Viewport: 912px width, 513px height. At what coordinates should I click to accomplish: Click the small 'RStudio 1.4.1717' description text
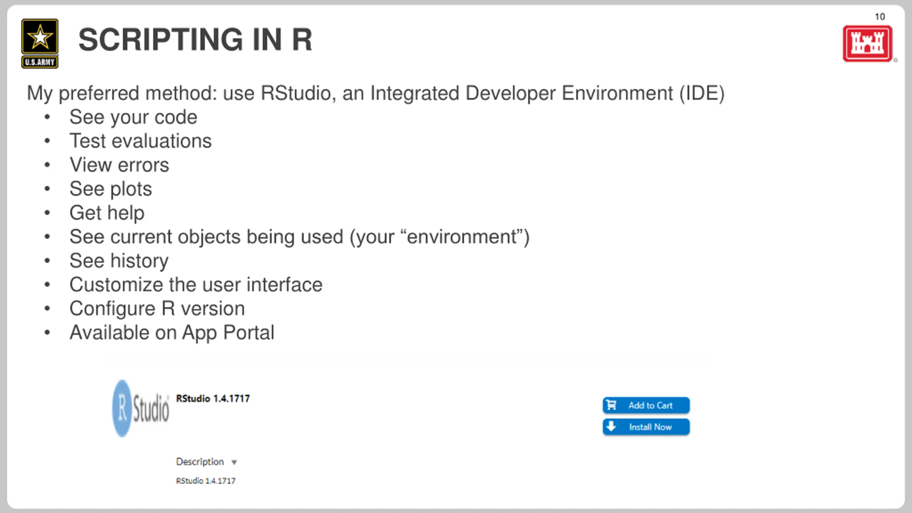[x=206, y=481]
